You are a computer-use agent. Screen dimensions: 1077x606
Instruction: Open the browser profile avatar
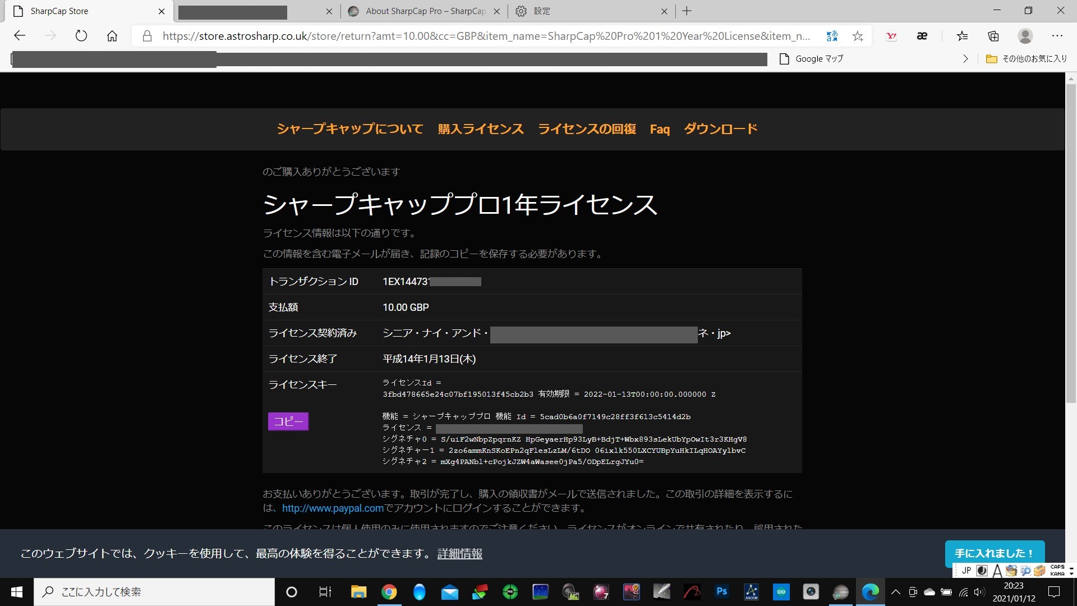[x=1025, y=36]
